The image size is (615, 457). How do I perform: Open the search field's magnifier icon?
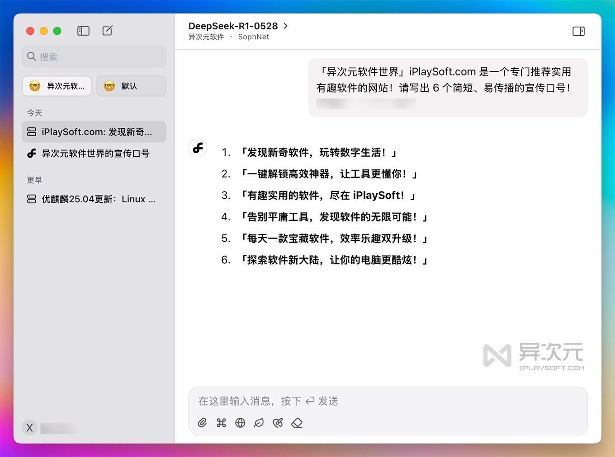[31, 56]
